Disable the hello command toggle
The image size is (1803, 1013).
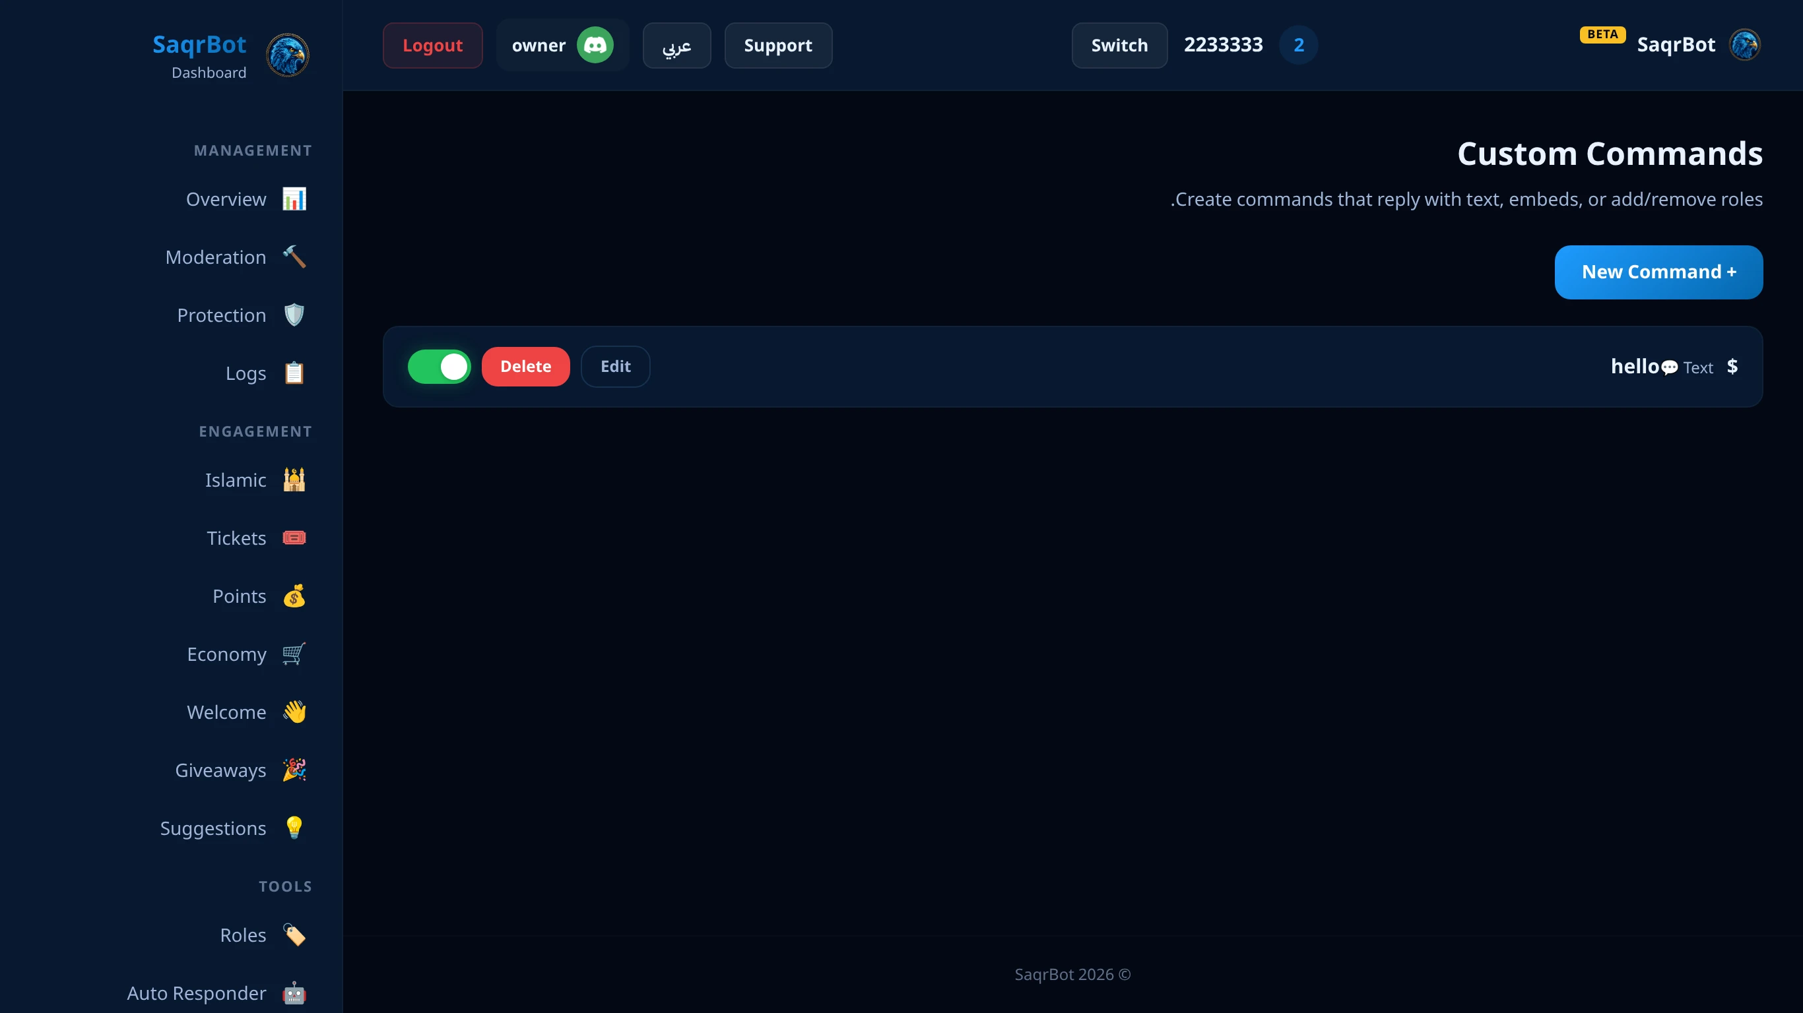(439, 367)
